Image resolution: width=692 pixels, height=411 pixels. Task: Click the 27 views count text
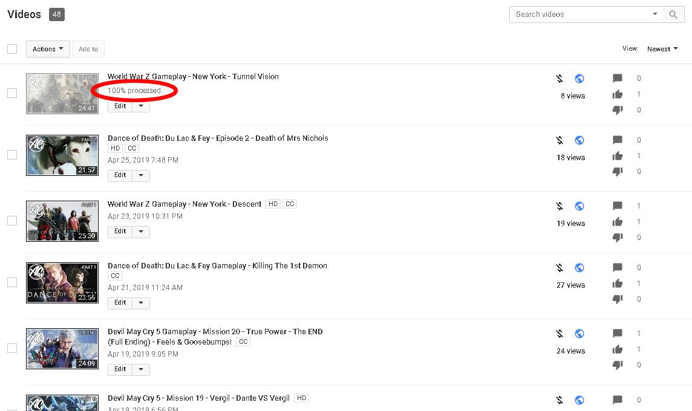[x=570, y=285]
